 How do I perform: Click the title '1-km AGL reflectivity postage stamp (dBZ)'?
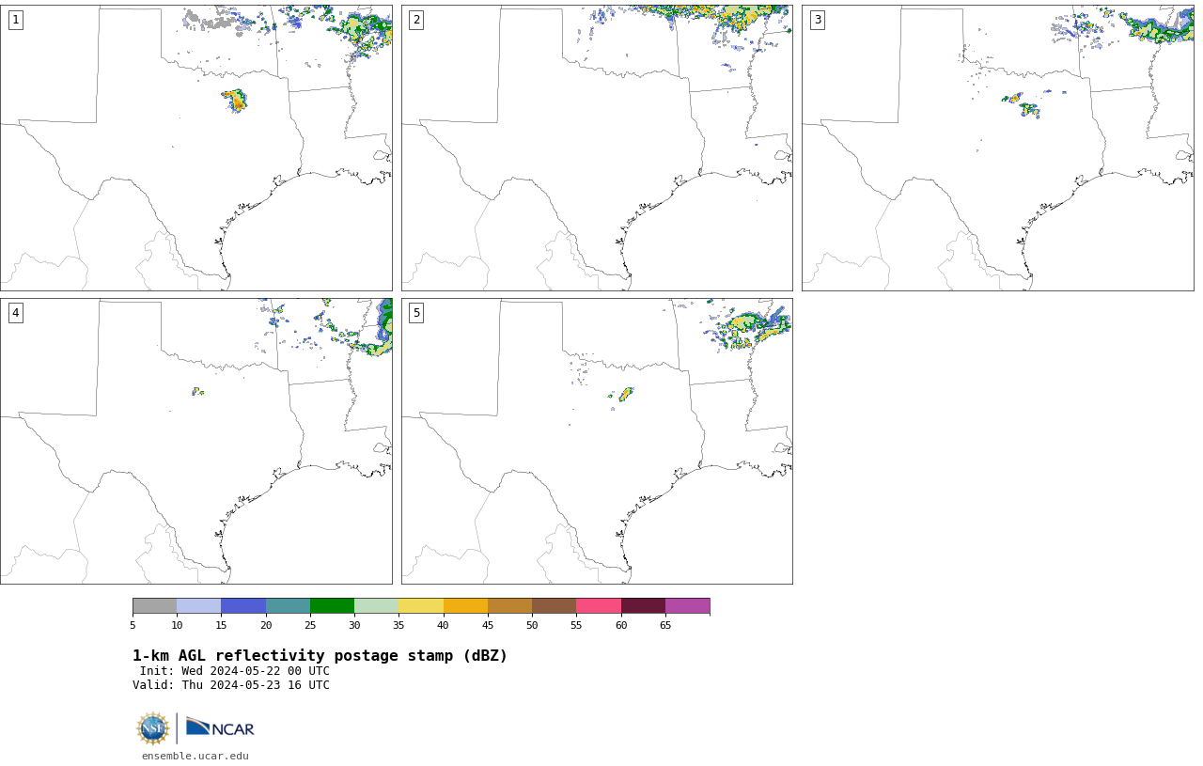[320, 656]
